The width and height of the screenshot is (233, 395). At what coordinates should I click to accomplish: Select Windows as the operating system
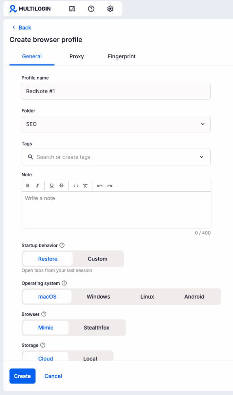tap(98, 297)
